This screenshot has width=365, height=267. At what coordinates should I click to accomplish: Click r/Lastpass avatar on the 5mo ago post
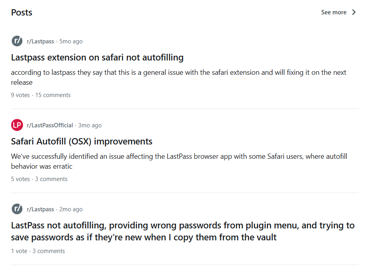[x=17, y=41]
